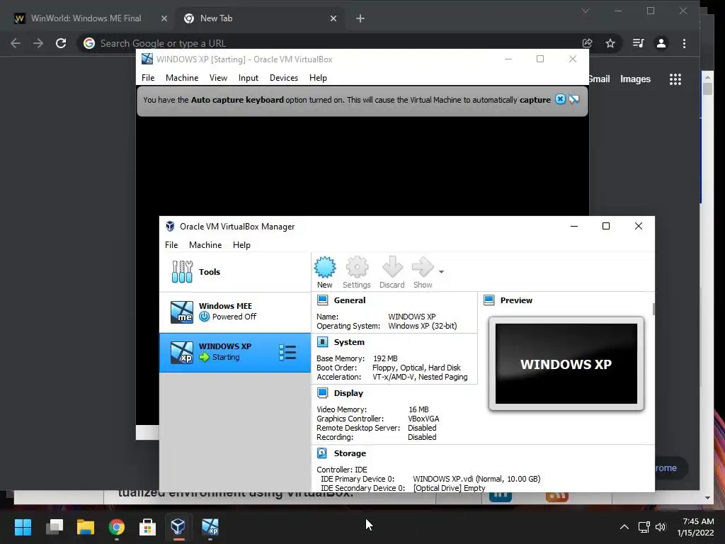Open the Google apps grid
Viewport: 725px width, 544px height.
(x=675, y=79)
